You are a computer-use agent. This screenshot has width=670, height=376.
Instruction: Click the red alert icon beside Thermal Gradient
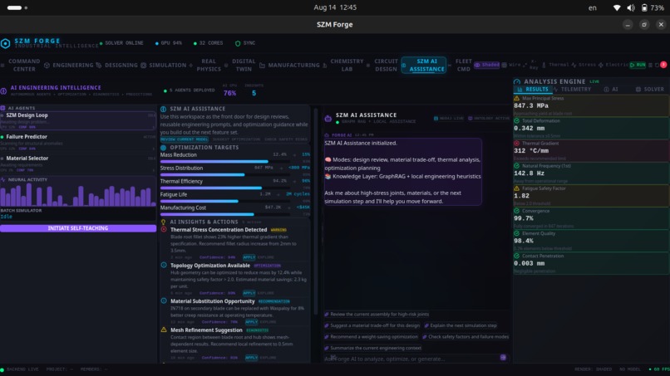click(516, 144)
